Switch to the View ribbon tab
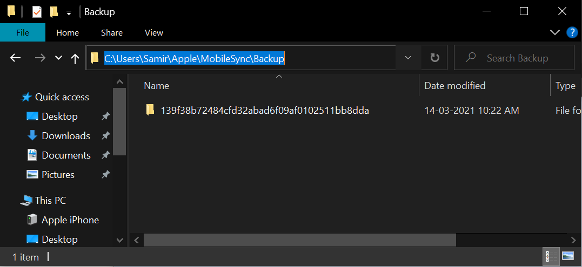This screenshot has width=582, height=267. (x=154, y=32)
